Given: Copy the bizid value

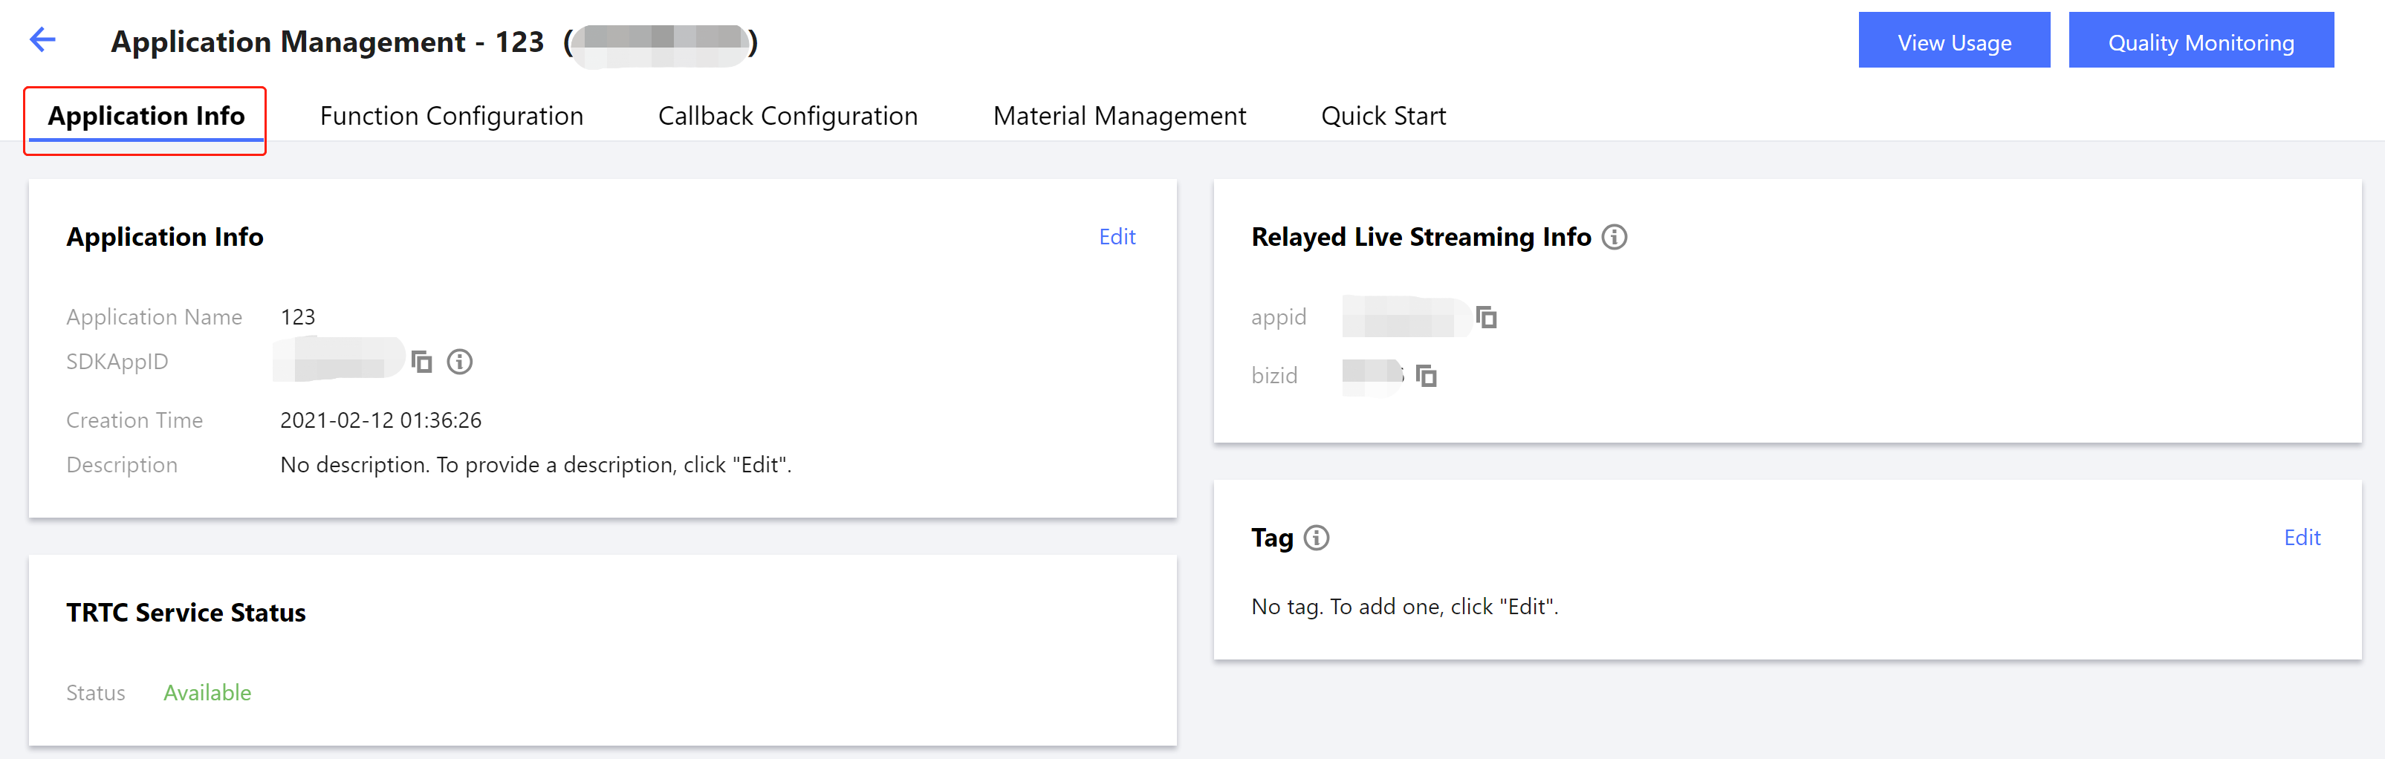Looking at the screenshot, I should pyautogui.click(x=1426, y=376).
